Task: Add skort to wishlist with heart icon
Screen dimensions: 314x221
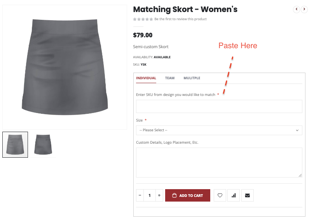Action: click(x=220, y=195)
